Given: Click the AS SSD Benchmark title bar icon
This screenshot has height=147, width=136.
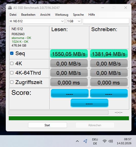Looking at the screenshot, I should pyautogui.click(x=10, y=8).
